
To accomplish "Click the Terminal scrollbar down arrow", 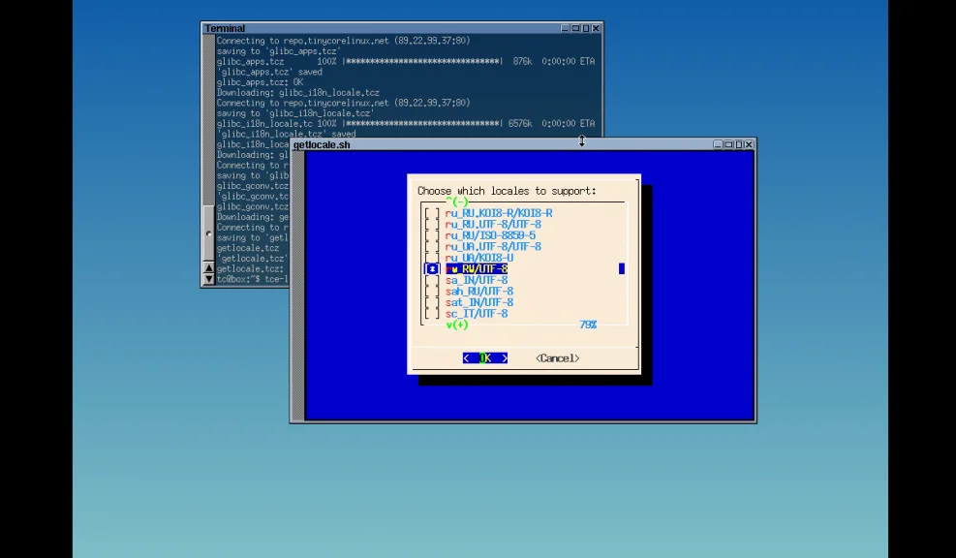I will [x=208, y=280].
